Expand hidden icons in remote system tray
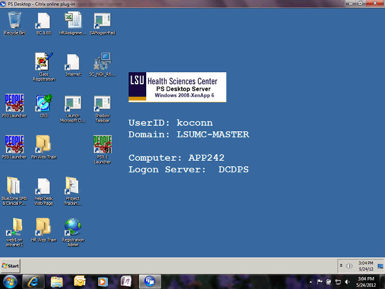385x289 pixels. [x=341, y=266]
